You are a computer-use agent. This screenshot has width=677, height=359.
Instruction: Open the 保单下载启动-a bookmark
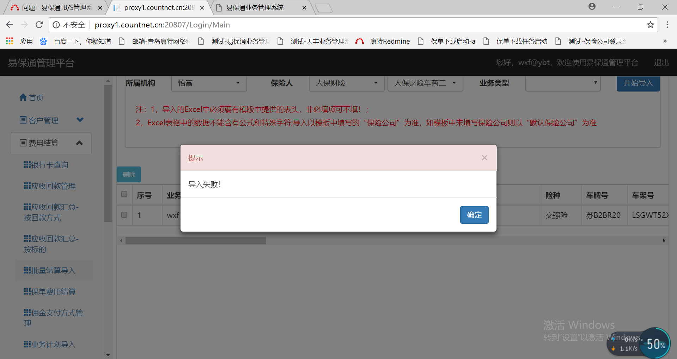click(446, 41)
